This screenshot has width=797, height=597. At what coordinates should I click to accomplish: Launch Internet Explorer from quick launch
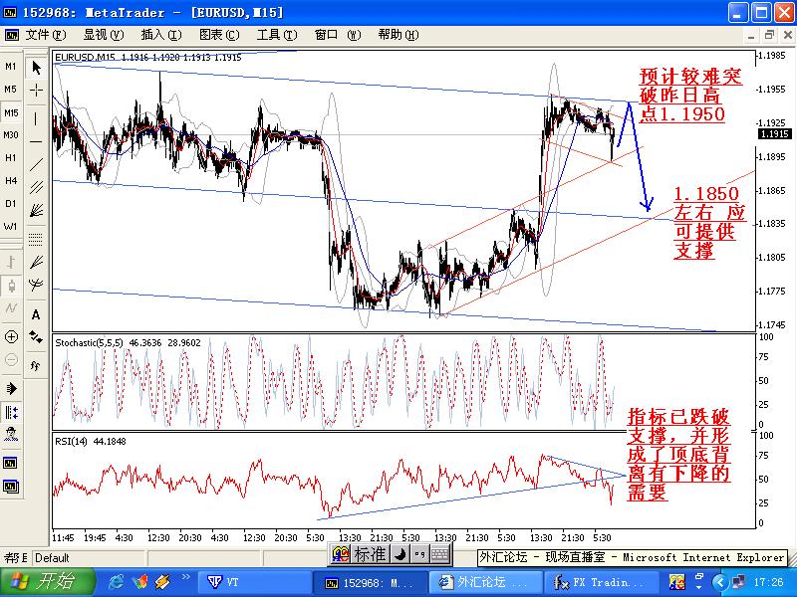coord(117,582)
